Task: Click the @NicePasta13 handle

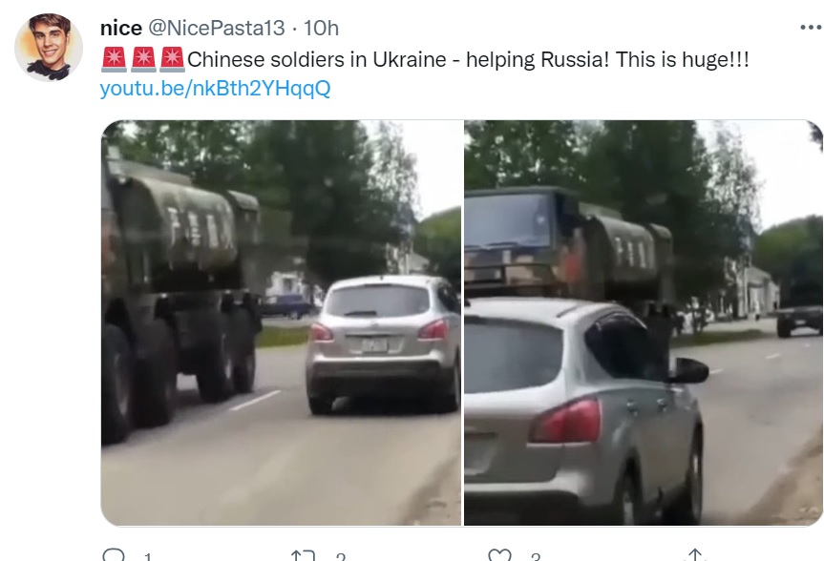Action: click(x=217, y=28)
